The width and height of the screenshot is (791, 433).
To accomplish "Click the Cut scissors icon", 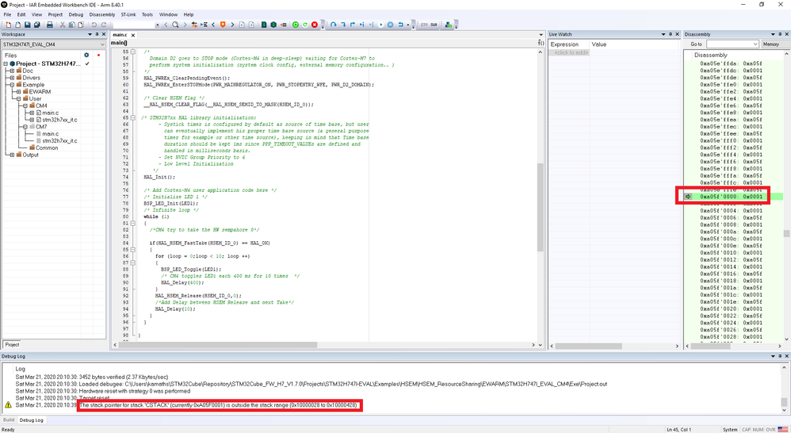I will click(63, 25).
